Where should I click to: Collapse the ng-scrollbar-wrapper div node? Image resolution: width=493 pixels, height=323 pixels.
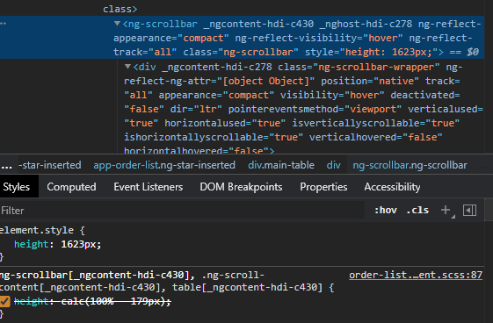click(127, 67)
